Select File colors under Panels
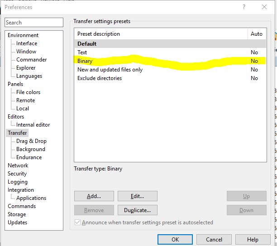Screen dimensions: 277x246 point(28,92)
